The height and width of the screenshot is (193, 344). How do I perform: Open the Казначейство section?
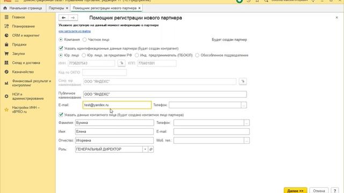coord(23,72)
